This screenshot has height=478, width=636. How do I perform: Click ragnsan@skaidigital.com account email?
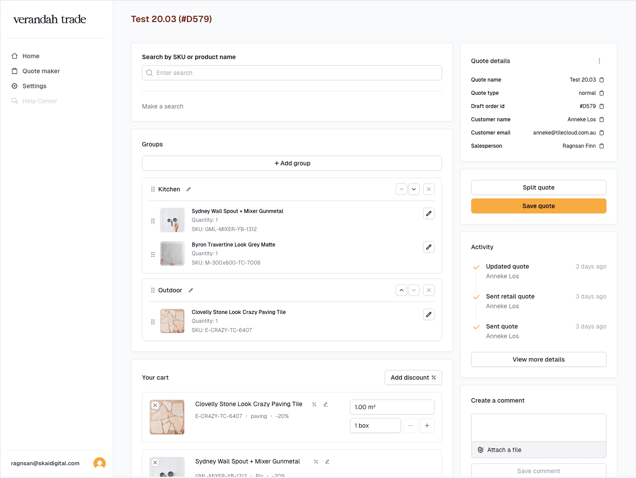pos(45,463)
